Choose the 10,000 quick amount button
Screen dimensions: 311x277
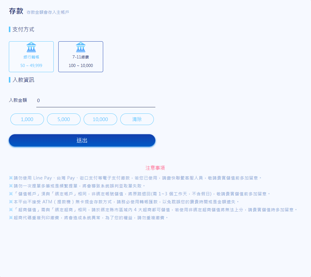pyautogui.click(x=100, y=119)
